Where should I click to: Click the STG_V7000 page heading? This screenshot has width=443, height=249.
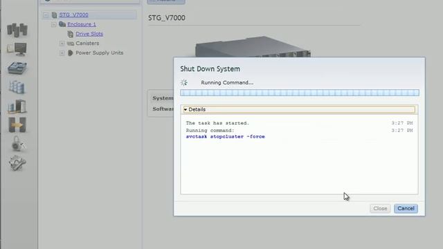coord(167,18)
